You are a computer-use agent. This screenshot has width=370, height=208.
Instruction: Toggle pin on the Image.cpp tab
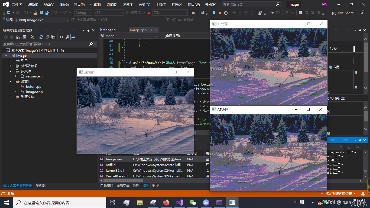(151, 30)
